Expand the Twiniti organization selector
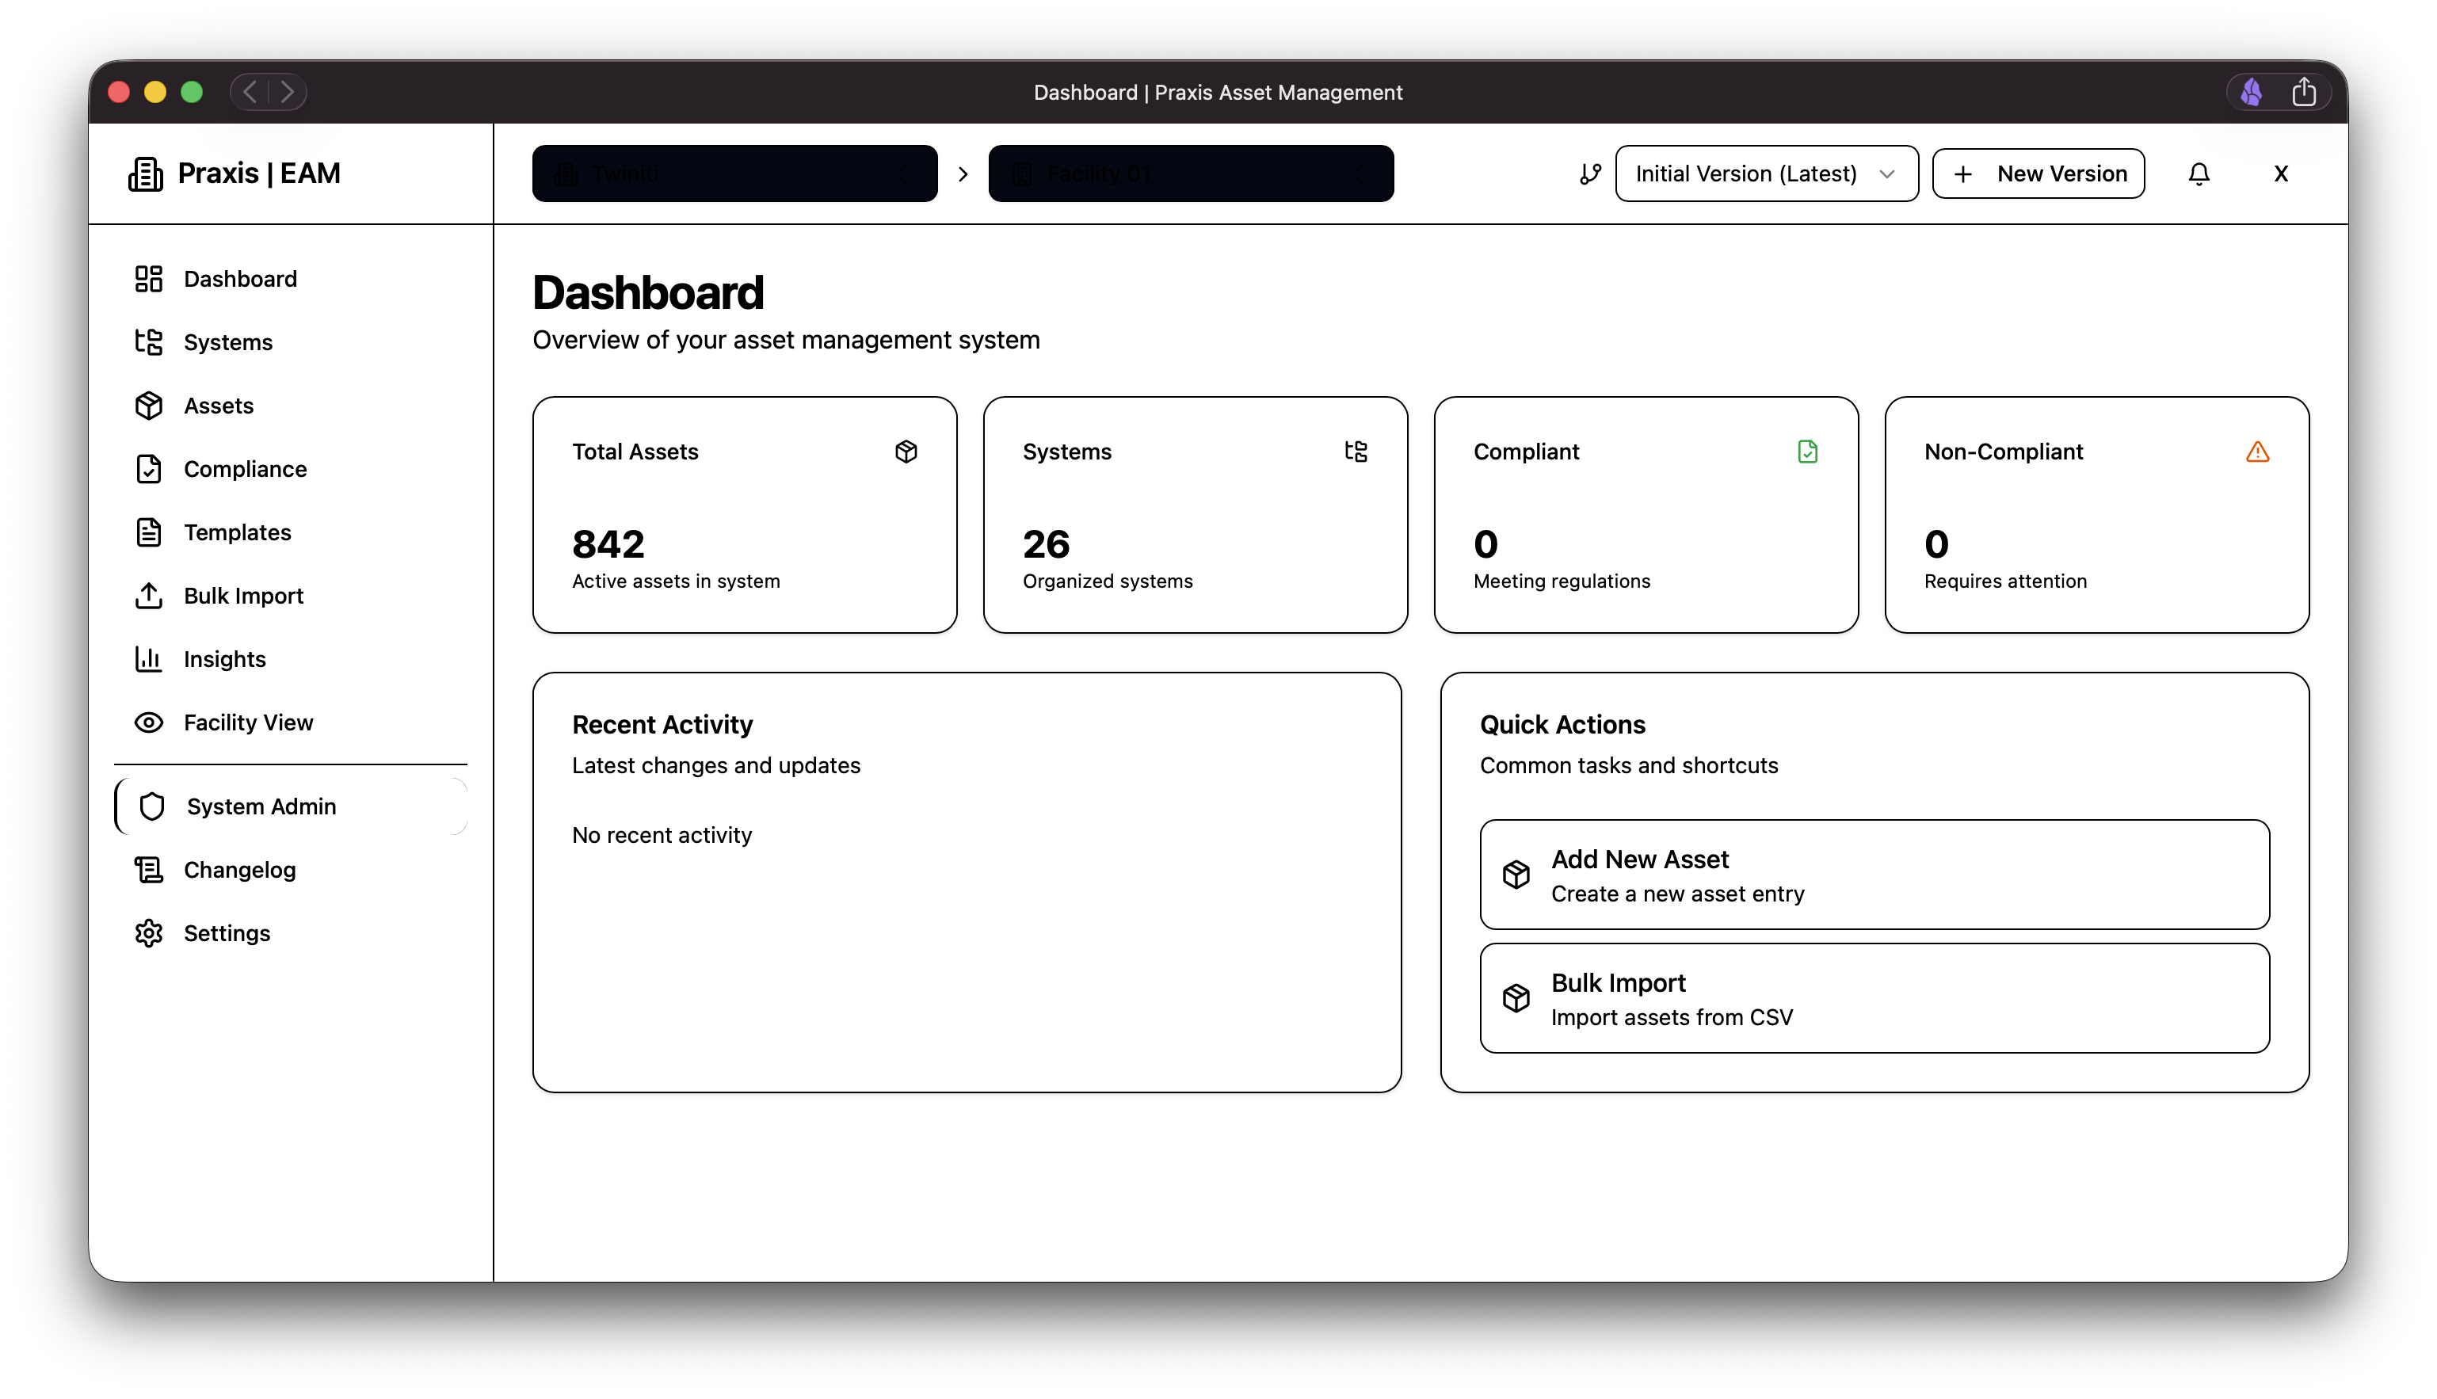 [x=735, y=174]
